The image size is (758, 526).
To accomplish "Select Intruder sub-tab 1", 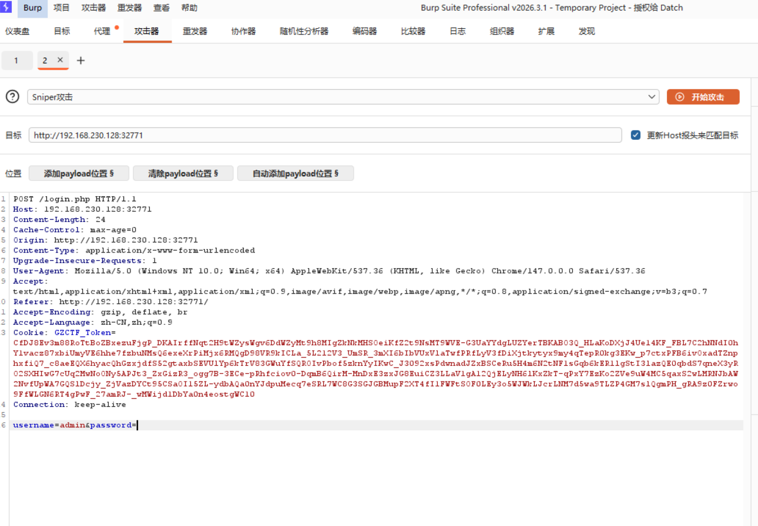I will tap(16, 60).
